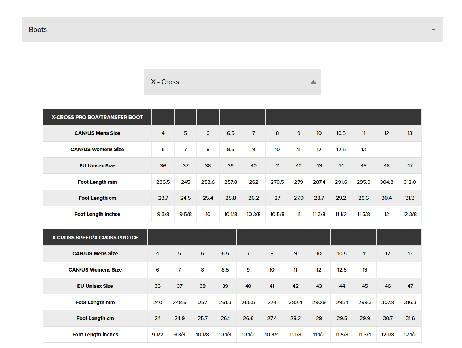462x348 pixels.
Task: Click the 291.6 mm value
Action: pos(341,182)
